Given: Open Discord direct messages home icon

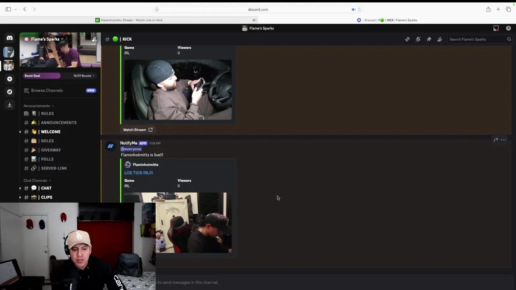Looking at the screenshot, I should click(10, 38).
